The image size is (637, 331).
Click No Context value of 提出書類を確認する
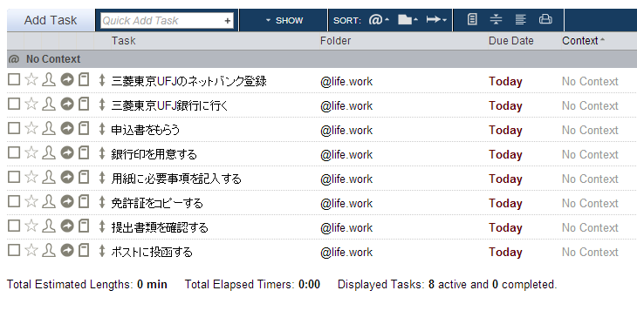click(x=590, y=227)
